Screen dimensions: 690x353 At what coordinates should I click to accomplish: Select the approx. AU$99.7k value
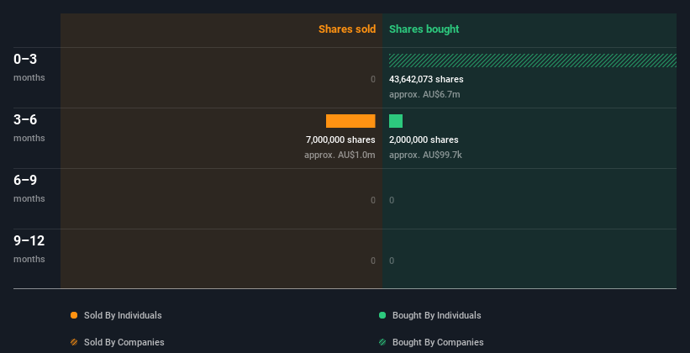[425, 155]
